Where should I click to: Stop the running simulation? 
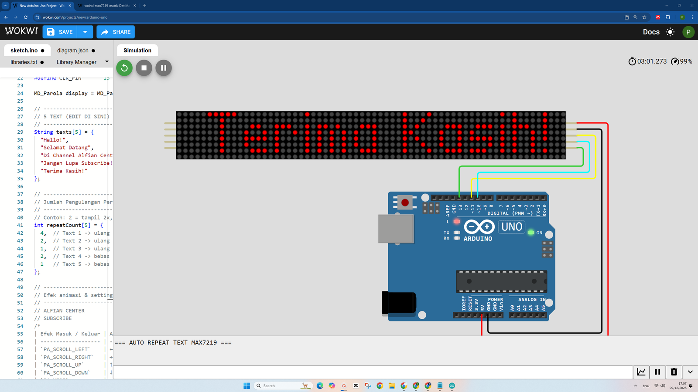tap(144, 68)
